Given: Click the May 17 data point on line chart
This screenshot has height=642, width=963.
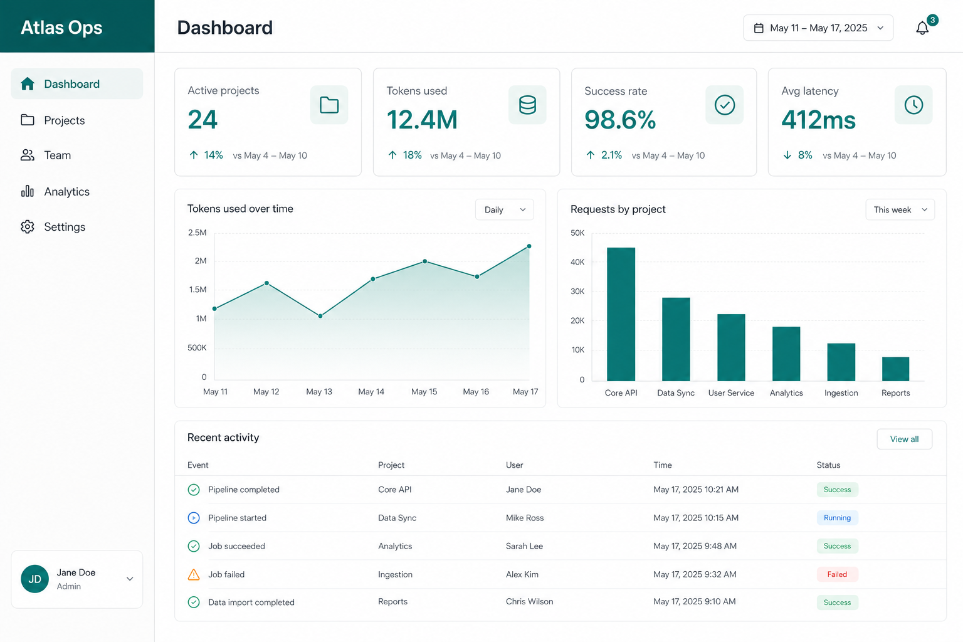Looking at the screenshot, I should click(x=529, y=246).
